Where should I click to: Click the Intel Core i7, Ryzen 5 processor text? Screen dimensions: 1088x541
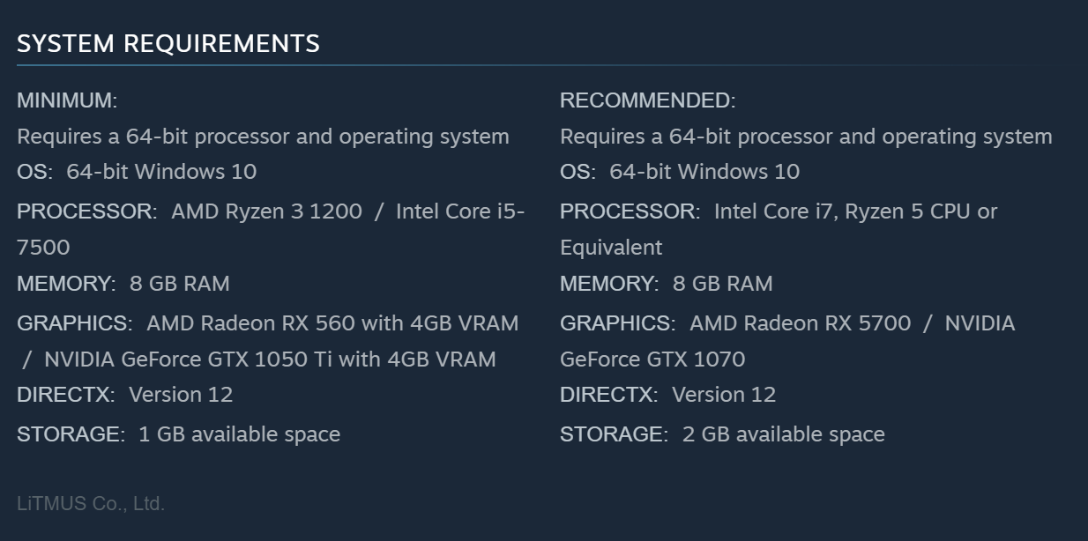click(855, 211)
